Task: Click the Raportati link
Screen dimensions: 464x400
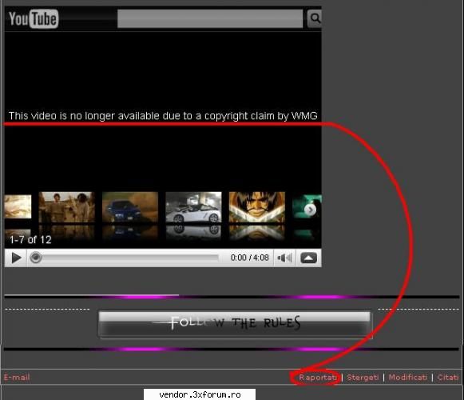Action: pos(318,378)
